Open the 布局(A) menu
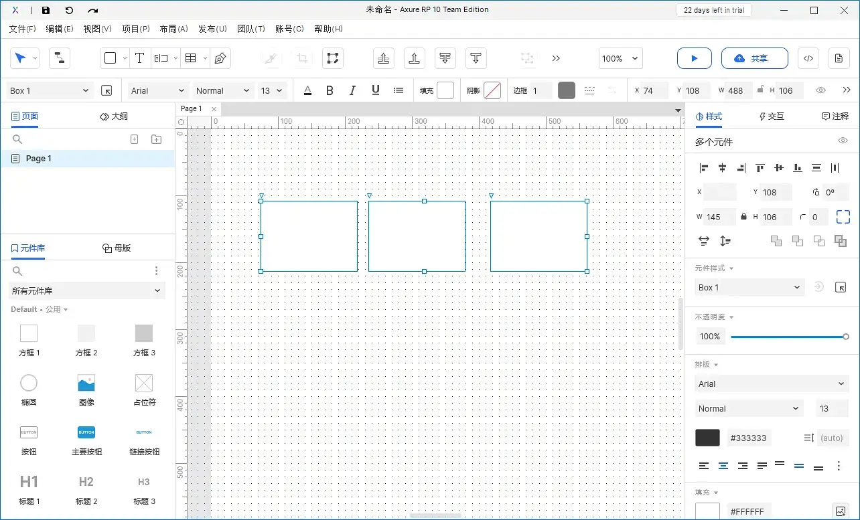Screen dimensions: 860x520 pos(173,29)
